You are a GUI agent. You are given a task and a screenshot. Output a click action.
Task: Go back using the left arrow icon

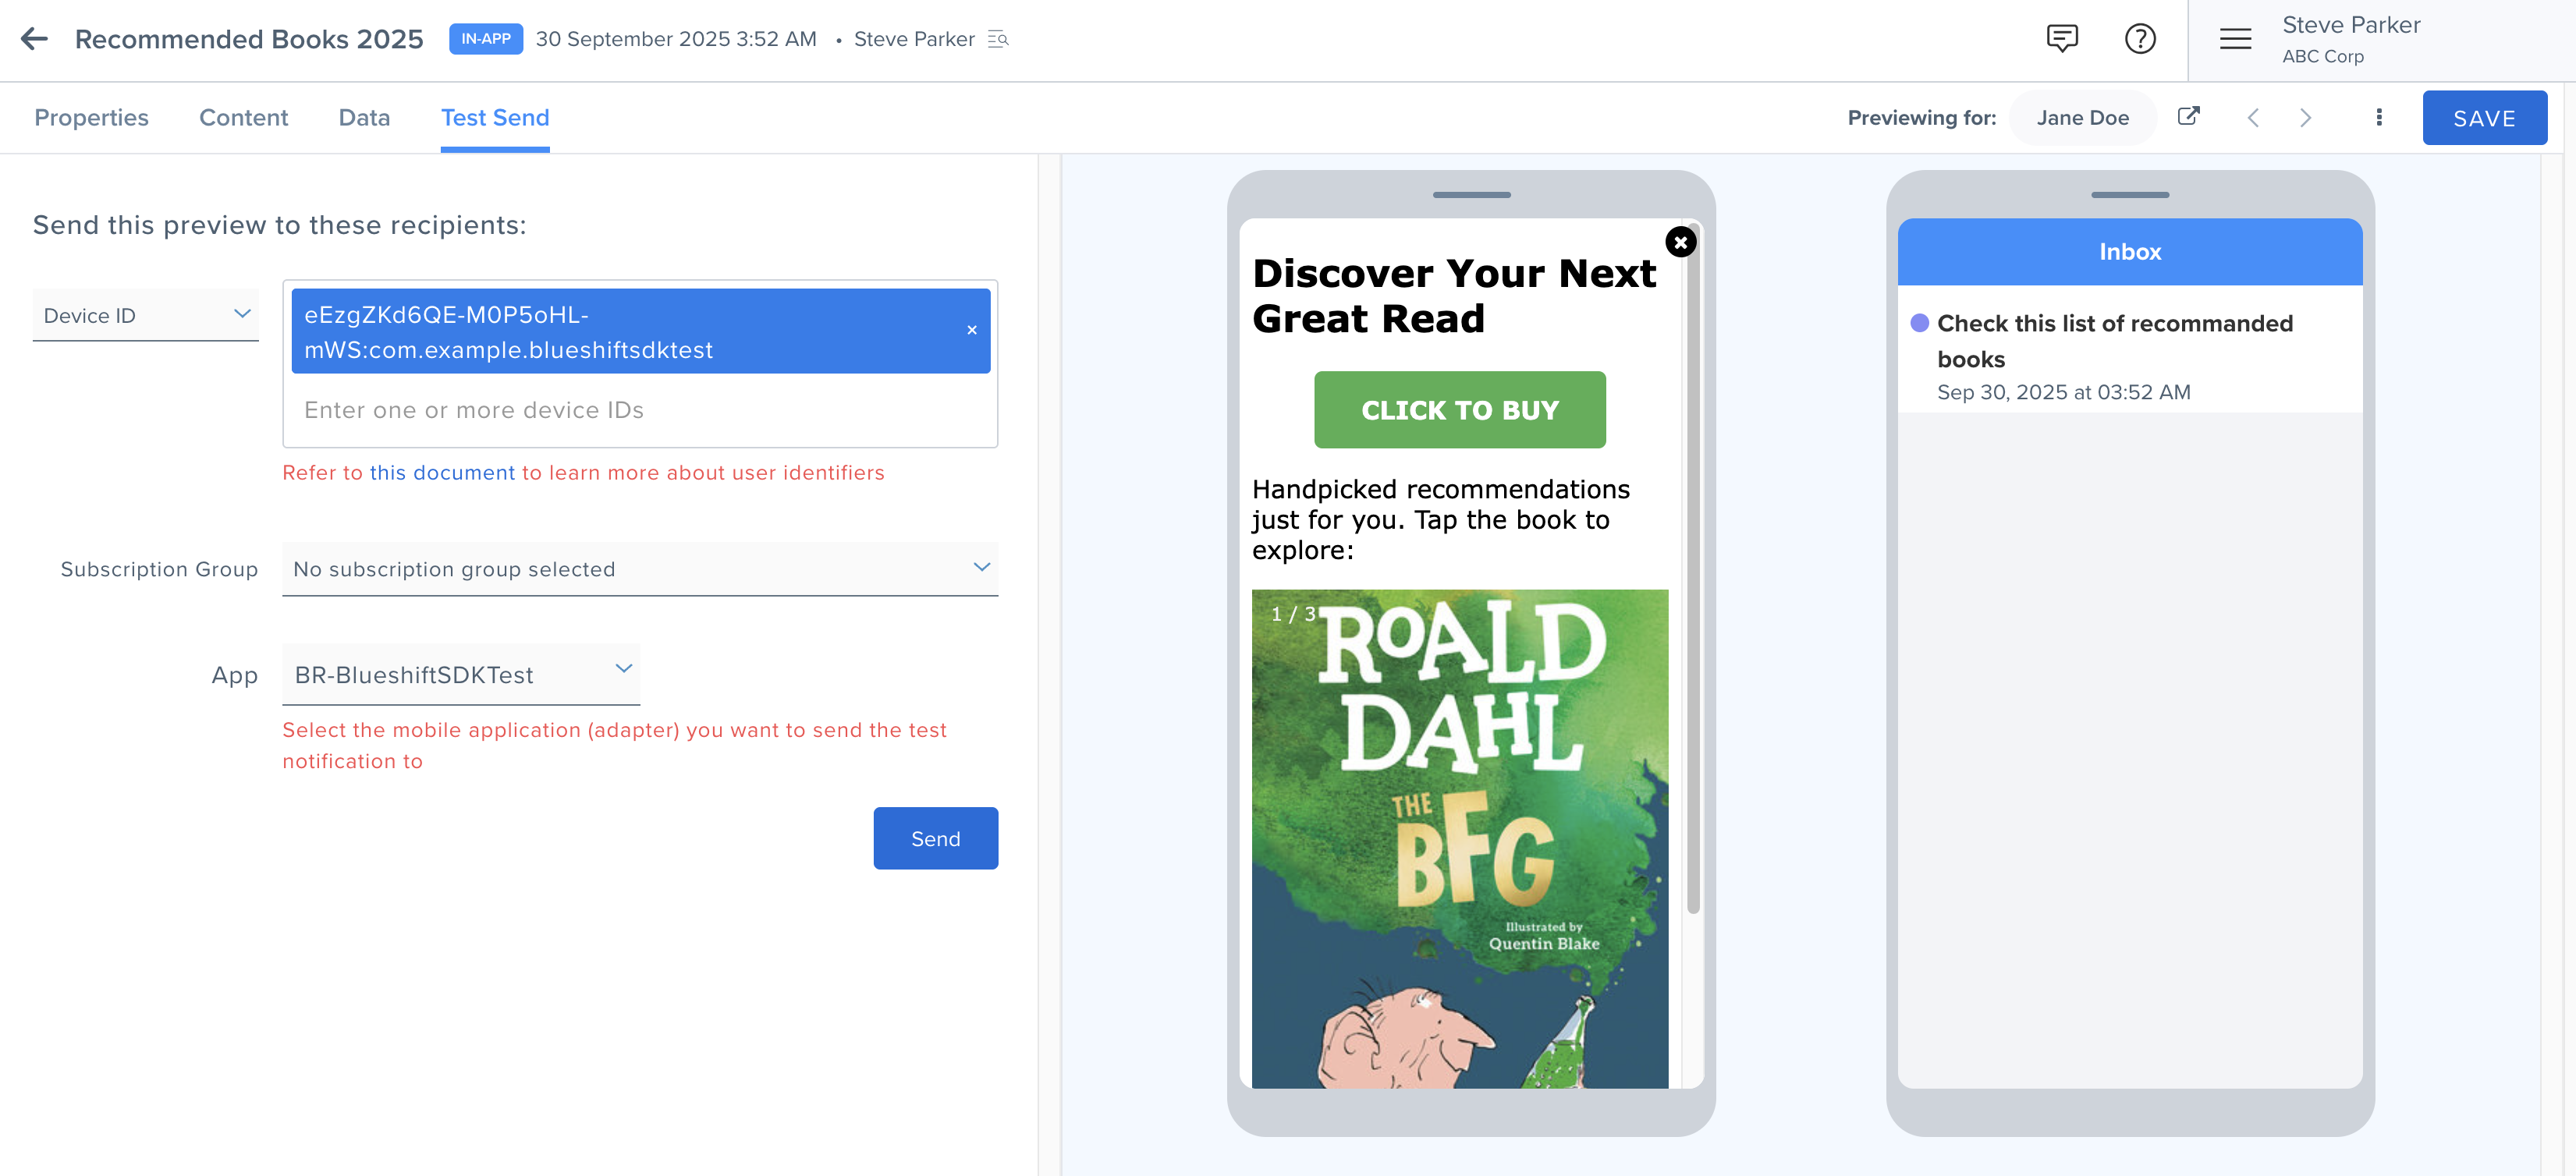pyautogui.click(x=35, y=39)
